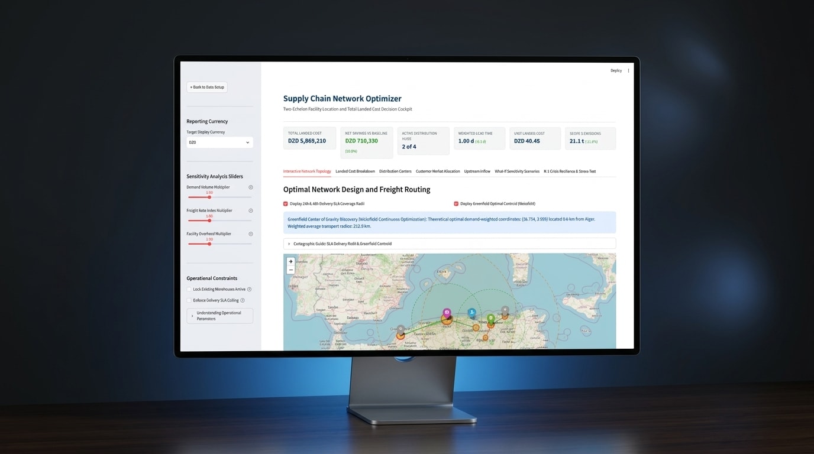Select the green map pin marker
Screen dimensions: 814x454
coord(490,319)
